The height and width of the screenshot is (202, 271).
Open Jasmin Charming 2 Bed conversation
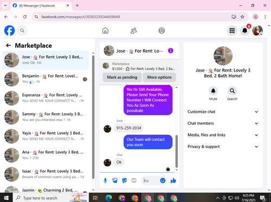46,189
